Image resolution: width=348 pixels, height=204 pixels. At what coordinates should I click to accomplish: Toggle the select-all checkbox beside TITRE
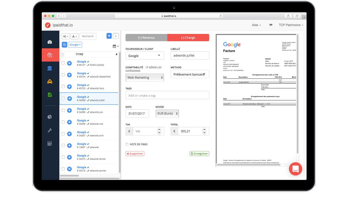63,55
